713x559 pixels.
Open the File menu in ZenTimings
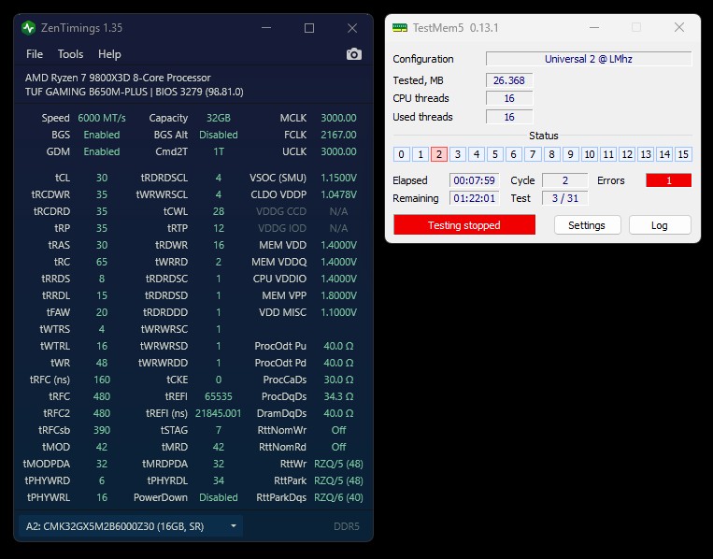tap(35, 54)
